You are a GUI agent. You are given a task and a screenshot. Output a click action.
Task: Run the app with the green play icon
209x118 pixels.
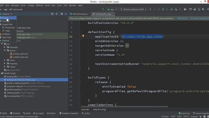151,10
